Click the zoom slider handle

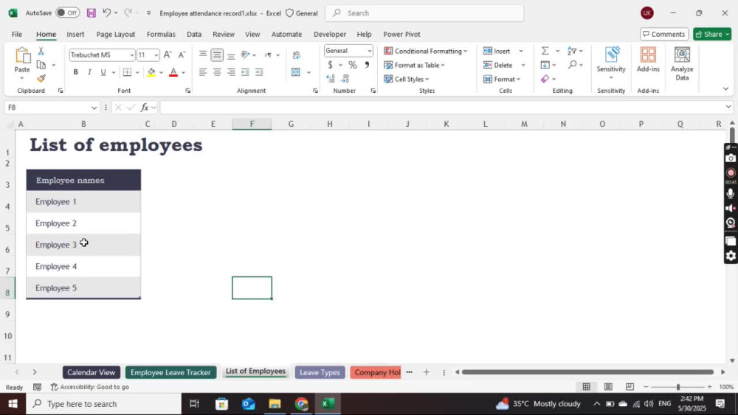pos(678,387)
